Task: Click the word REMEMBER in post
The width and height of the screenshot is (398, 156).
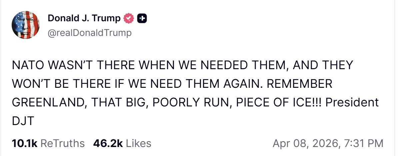Action: [300, 84]
